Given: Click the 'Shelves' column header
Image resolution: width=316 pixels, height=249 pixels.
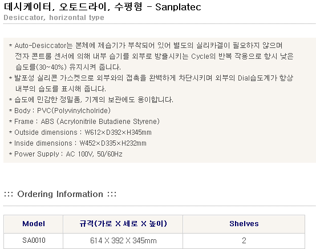Looking at the screenshot, I should click(244, 224).
